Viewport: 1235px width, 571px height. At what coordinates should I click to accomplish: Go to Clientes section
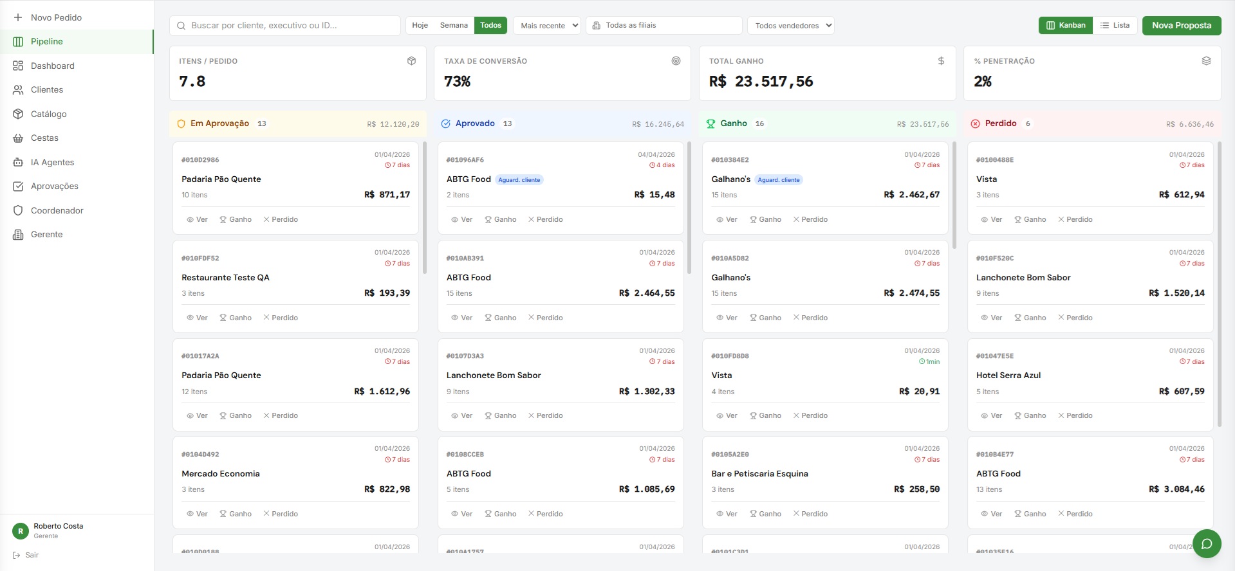coord(46,89)
